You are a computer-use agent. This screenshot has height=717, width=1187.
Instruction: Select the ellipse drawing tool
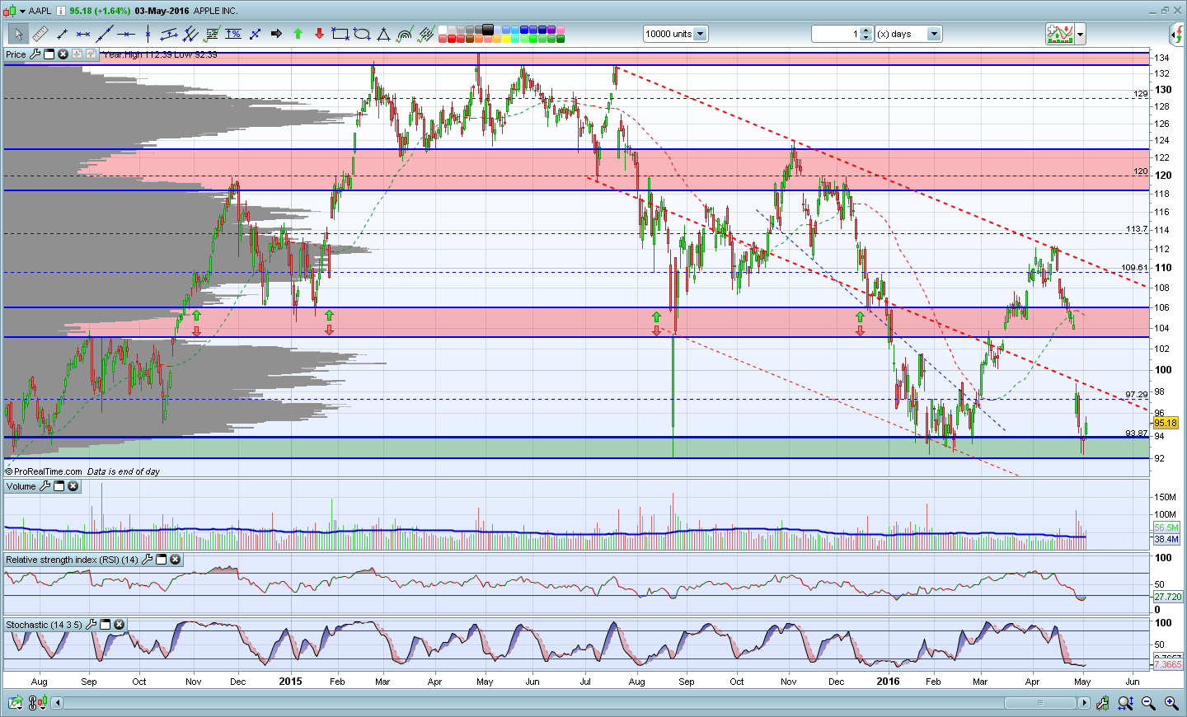tap(362, 34)
